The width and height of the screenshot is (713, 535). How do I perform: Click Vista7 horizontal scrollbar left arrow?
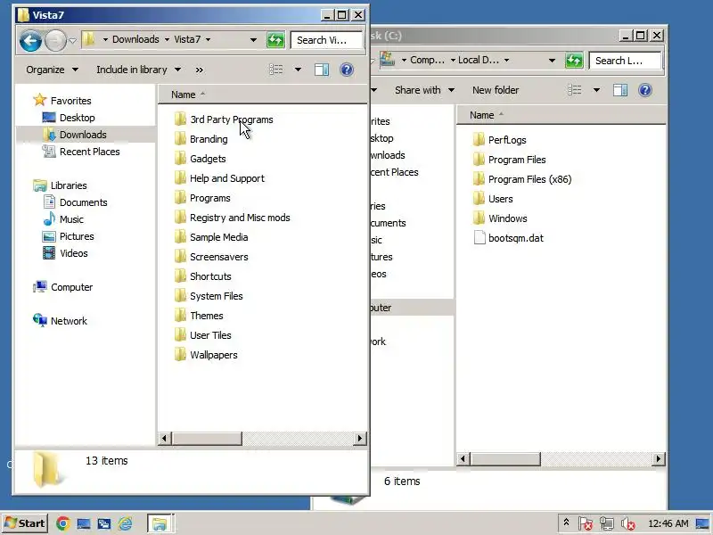(165, 439)
